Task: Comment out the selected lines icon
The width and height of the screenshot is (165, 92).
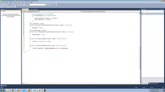Action: [12, 7]
